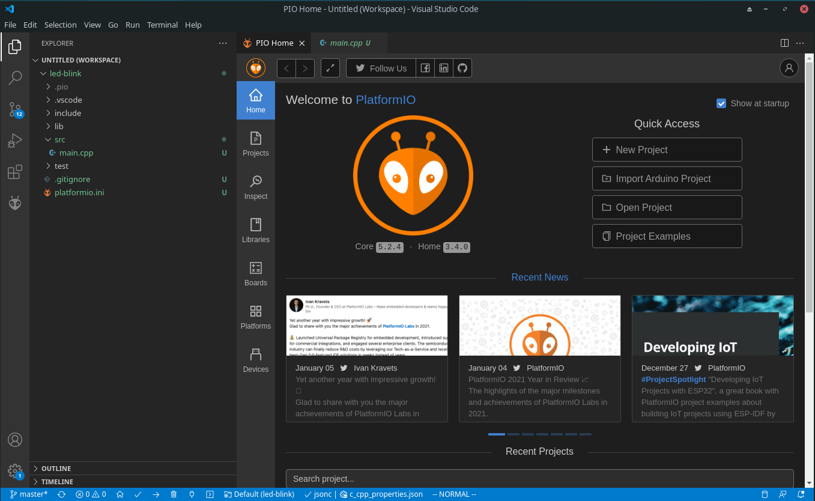Go back with PIO Home left arrow

pos(286,68)
